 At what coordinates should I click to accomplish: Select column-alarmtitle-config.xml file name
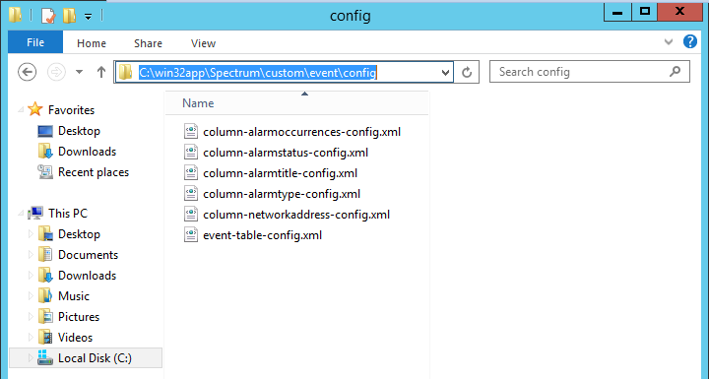(x=280, y=173)
